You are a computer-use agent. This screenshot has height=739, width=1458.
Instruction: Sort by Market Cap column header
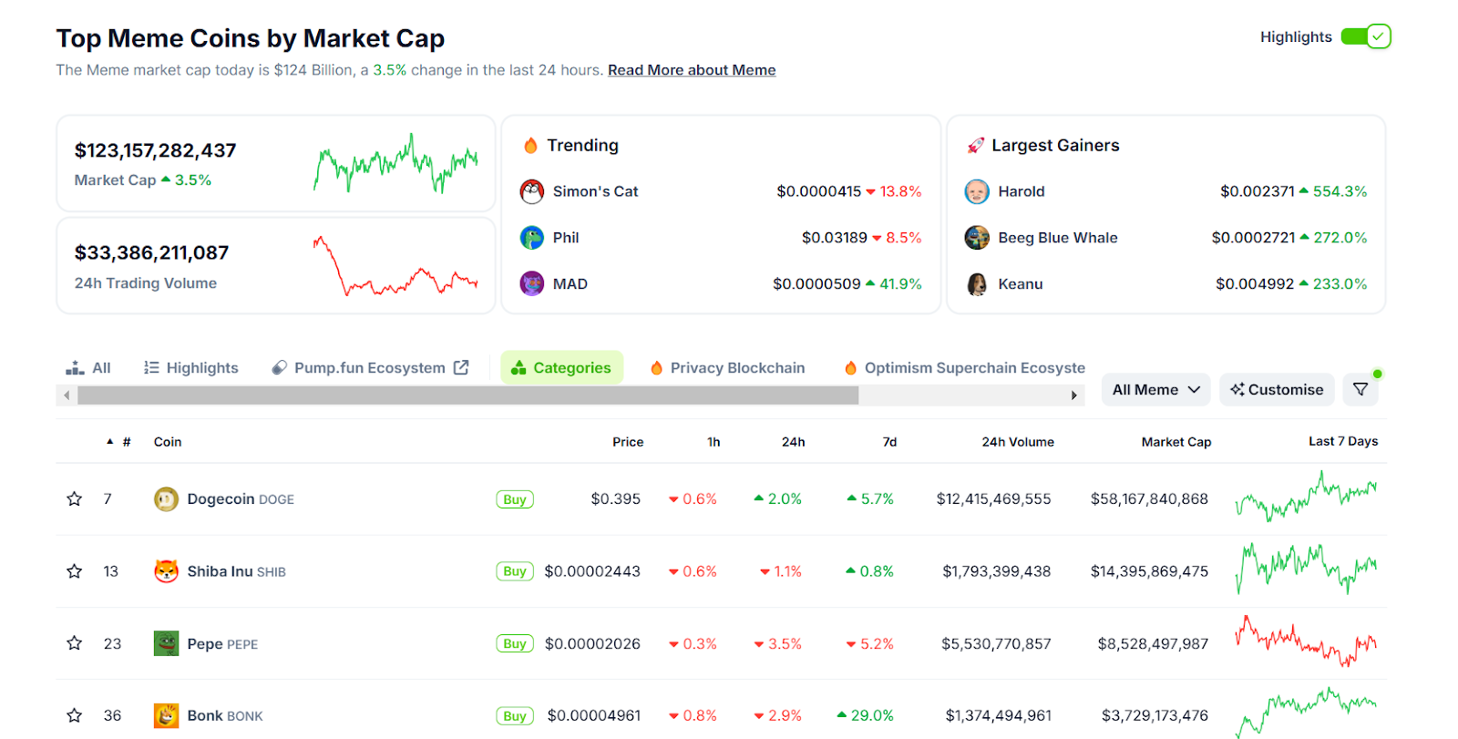pyautogui.click(x=1176, y=442)
